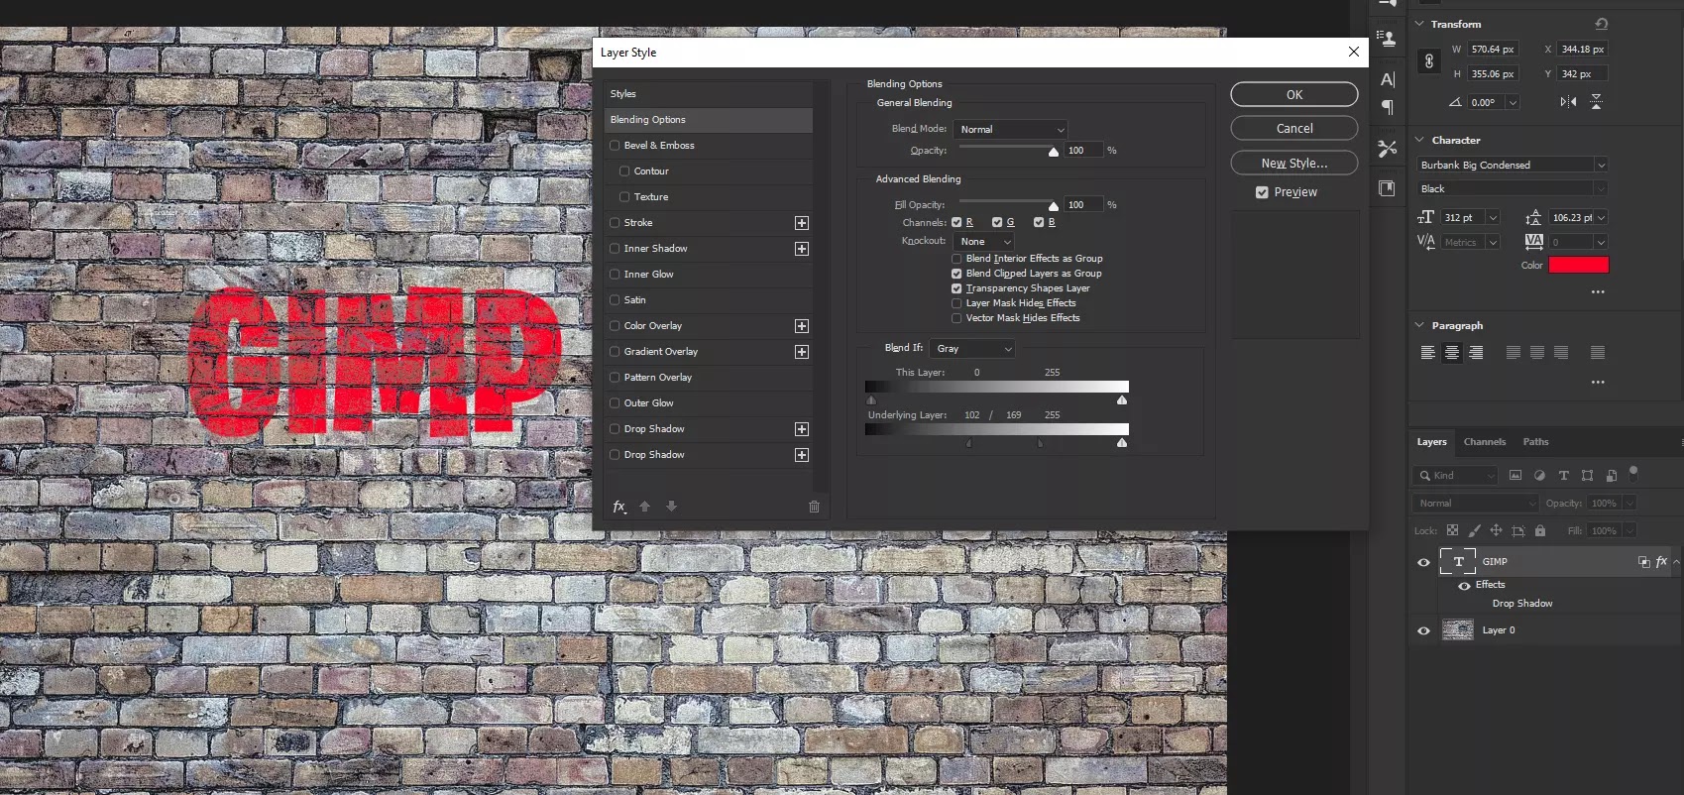The width and height of the screenshot is (1684, 795).
Task: Enable the Pattern Overlay checkbox
Action: [x=615, y=378]
